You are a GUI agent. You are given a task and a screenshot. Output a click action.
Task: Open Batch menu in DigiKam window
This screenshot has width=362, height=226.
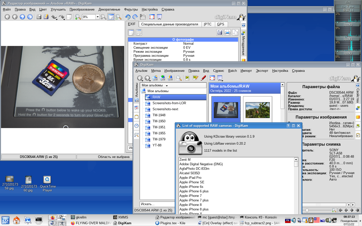[x=233, y=71]
